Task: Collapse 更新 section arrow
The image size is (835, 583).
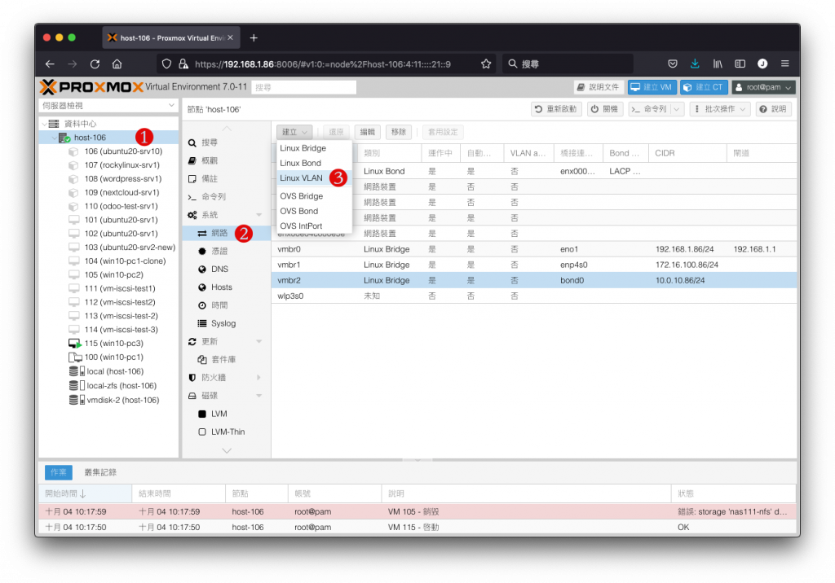Action: click(258, 341)
